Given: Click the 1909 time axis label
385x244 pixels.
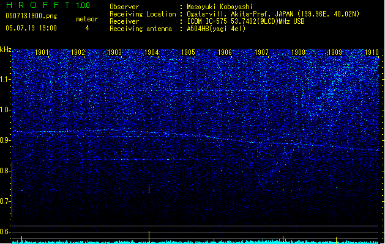Looking at the screenshot, I should click(x=335, y=52).
